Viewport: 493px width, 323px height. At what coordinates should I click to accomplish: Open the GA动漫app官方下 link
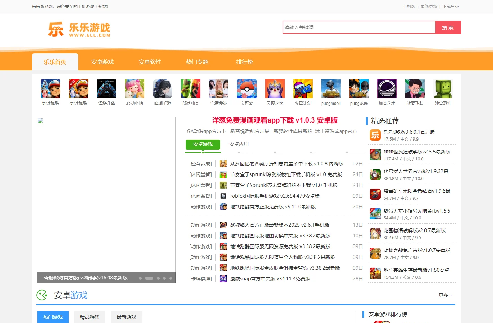[x=206, y=131]
